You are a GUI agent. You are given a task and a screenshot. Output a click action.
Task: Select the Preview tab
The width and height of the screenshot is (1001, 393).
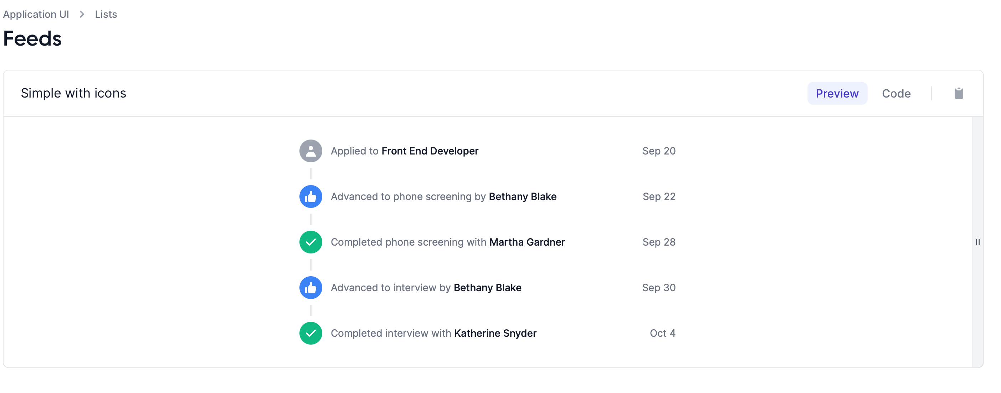click(837, 93)
